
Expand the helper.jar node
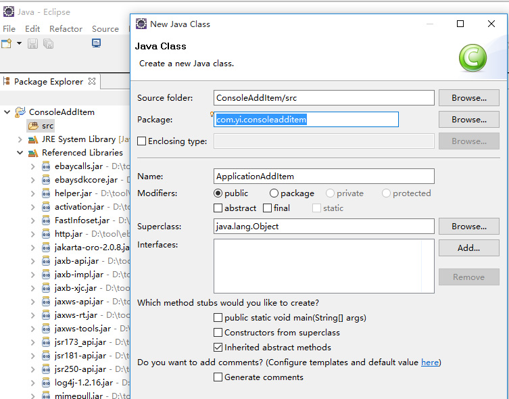tap(33, 193)
